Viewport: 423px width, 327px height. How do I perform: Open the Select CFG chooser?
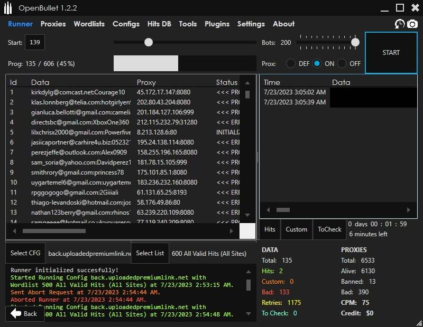point(25,253)
